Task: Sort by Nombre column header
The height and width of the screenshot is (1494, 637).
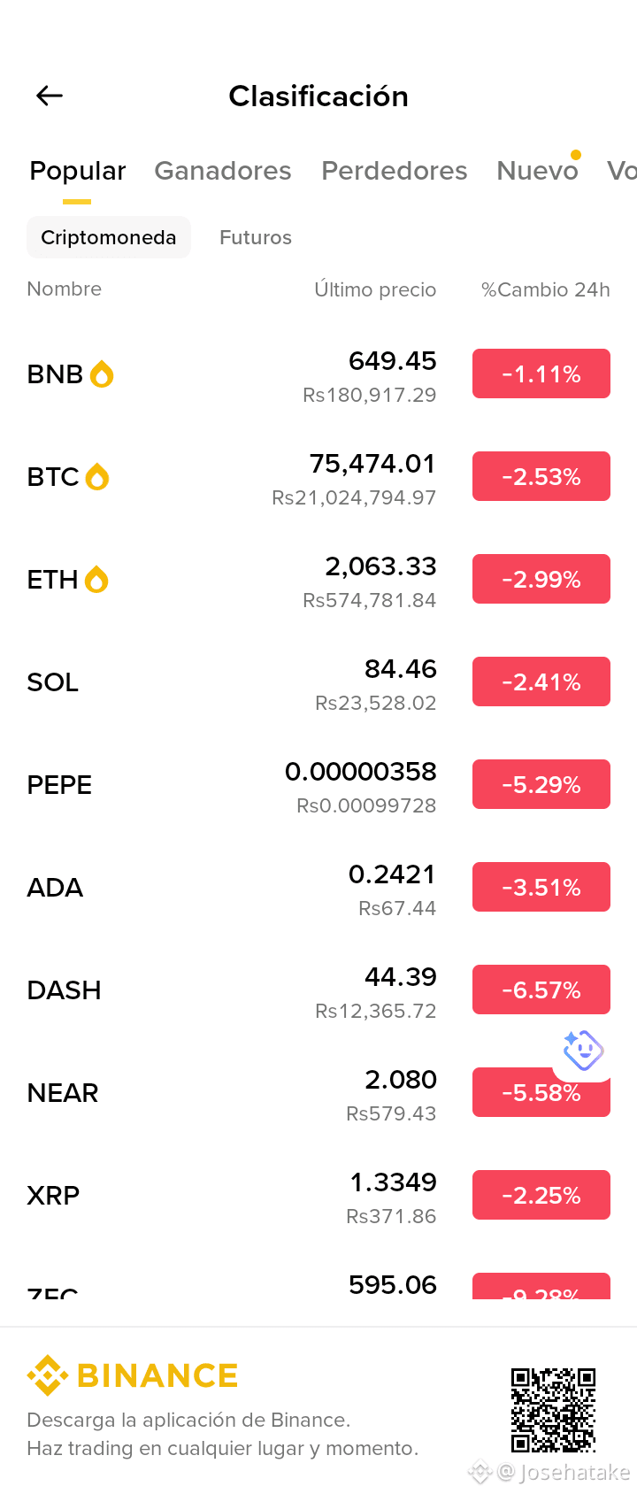Action: click(x=65, y=289)
